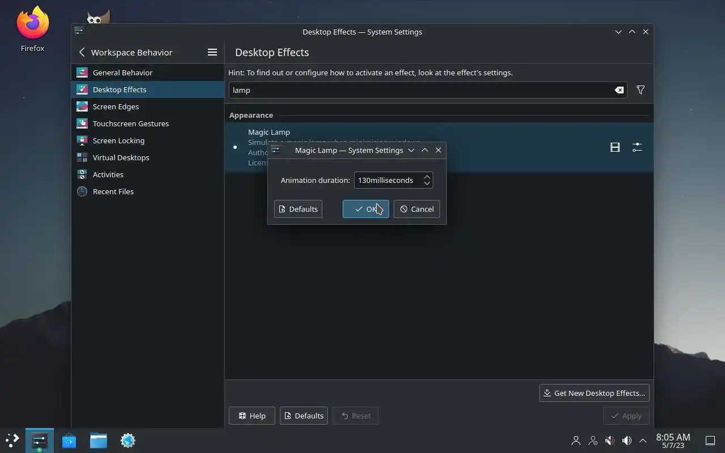Open the clock showing 8:05 AM
The image size is (725, 453).
(673, 441)
